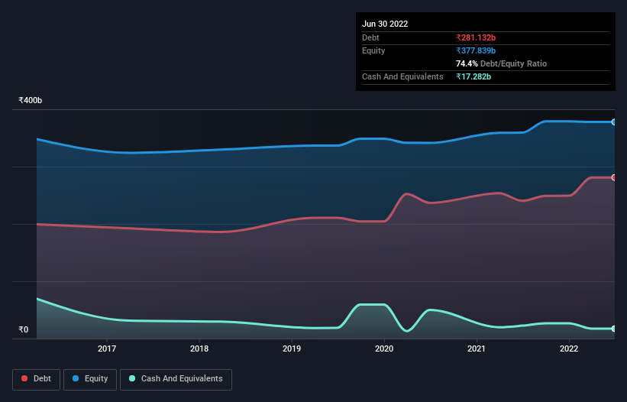The image size is (627, 402).
Task: Click the blue Equity endpoint marker
Action: tap(614, 122)
